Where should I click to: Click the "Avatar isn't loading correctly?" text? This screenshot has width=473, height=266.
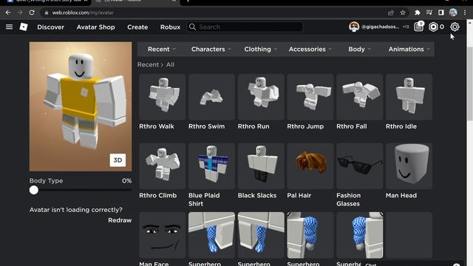click(75, 210)
